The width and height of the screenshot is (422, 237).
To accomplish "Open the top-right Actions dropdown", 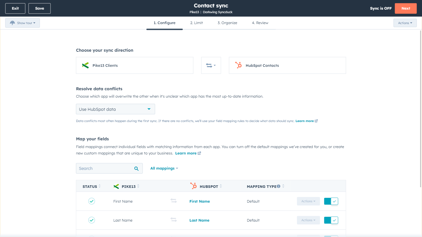I will tap(405, 23).
